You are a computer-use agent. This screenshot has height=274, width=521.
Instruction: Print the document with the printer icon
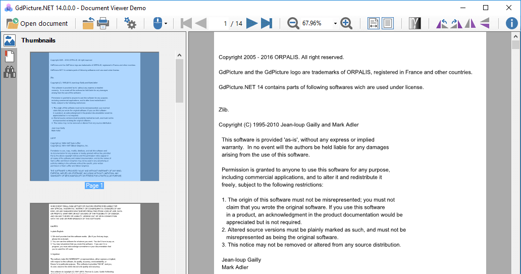coord(102,23)
